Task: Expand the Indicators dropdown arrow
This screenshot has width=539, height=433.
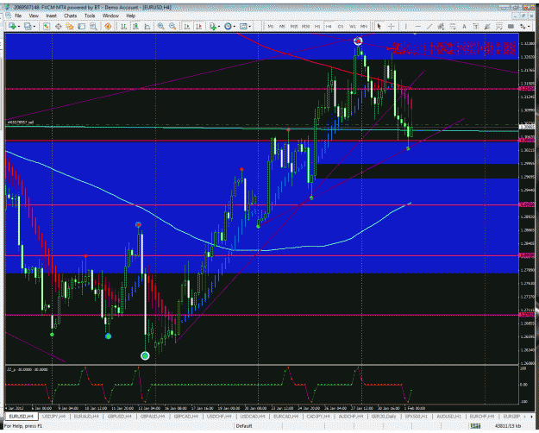Action: point(219,27)
